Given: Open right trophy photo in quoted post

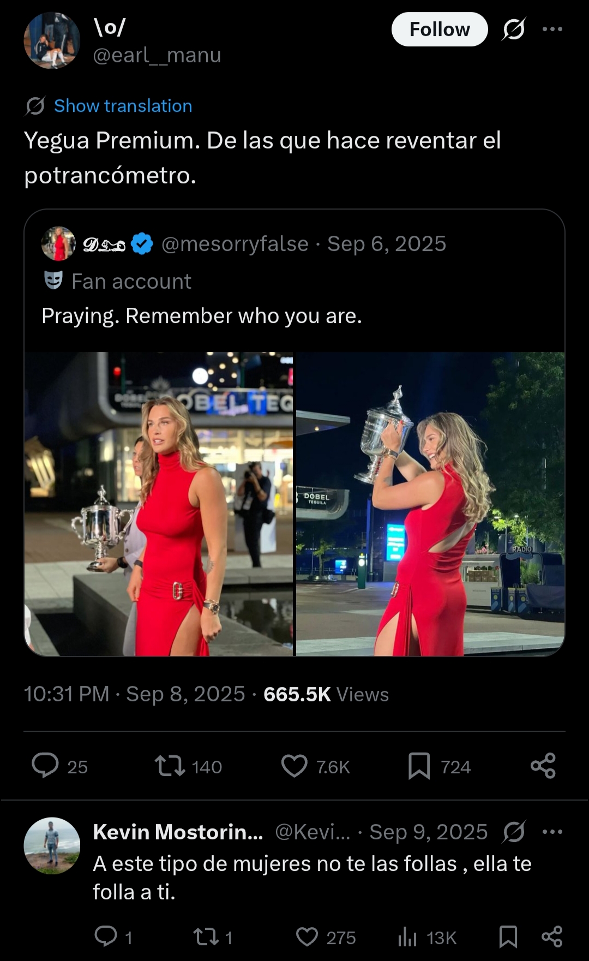Looking at the screenshot, I should point(430,504).
